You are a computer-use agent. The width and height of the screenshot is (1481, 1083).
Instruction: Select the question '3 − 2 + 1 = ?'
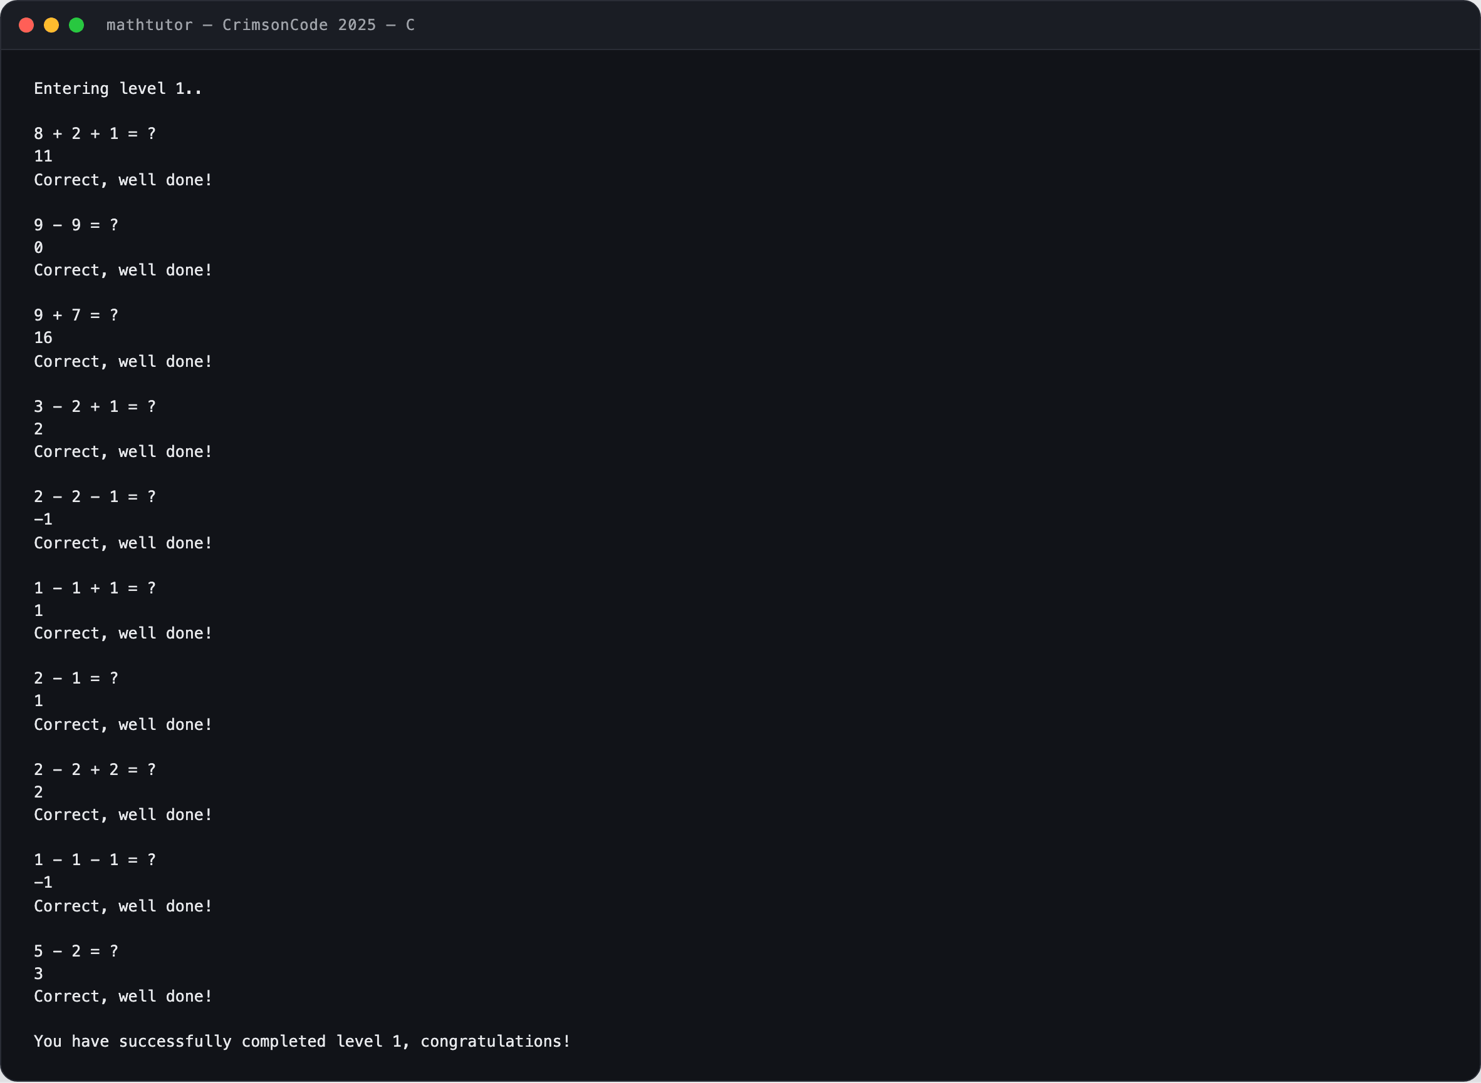coord(95,406)
